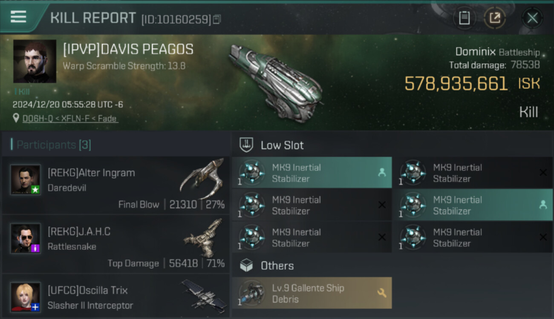554x319 pixels.
Task: Open Davis Peagos character portrait
Action: point(35,61)
